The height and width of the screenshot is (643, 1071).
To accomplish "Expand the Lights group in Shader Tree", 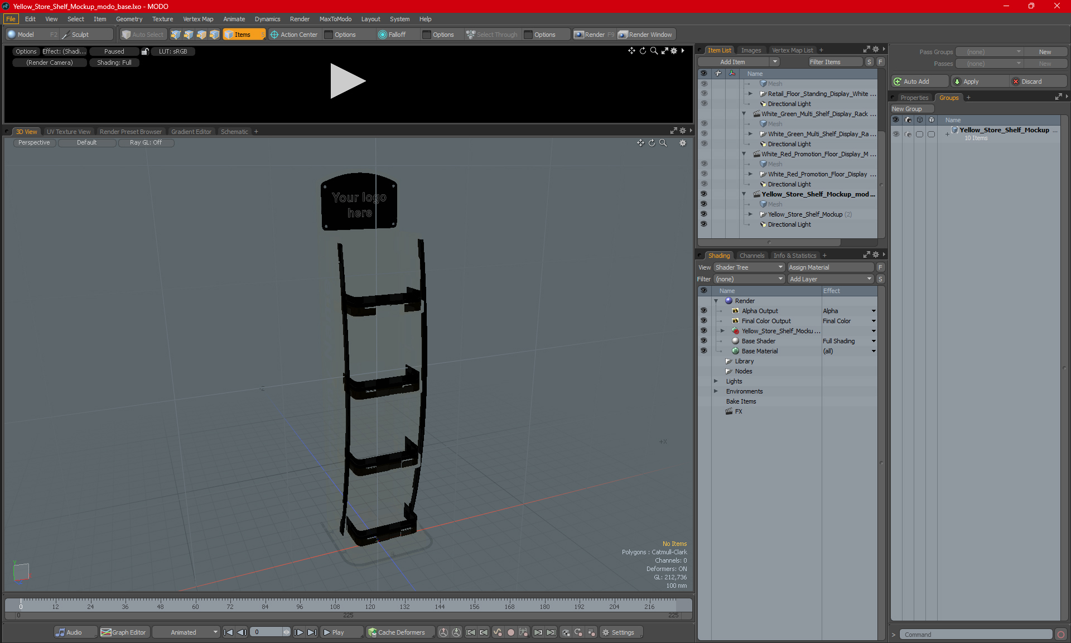I will (716, 381).
